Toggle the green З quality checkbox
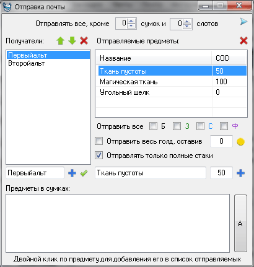The width and height of the screenshot is (254, 267). pyautogui.click(x=177, y=126)
